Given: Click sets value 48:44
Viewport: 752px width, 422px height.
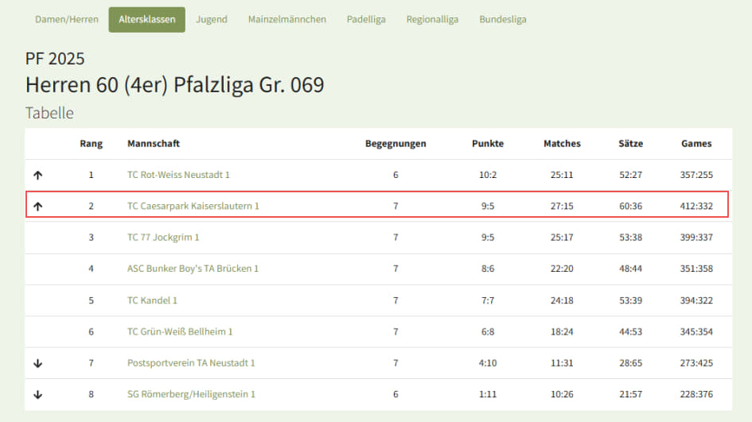Looking at the screenshot, I should click(x=631, y=269).
